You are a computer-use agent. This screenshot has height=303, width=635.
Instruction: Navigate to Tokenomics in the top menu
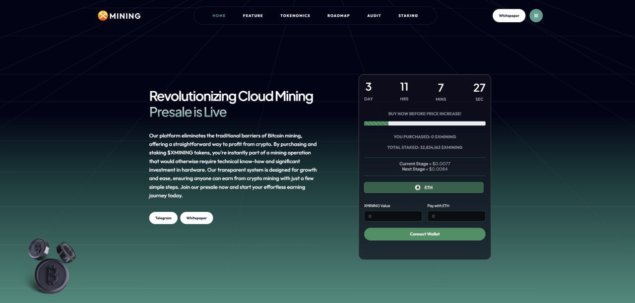295,16
